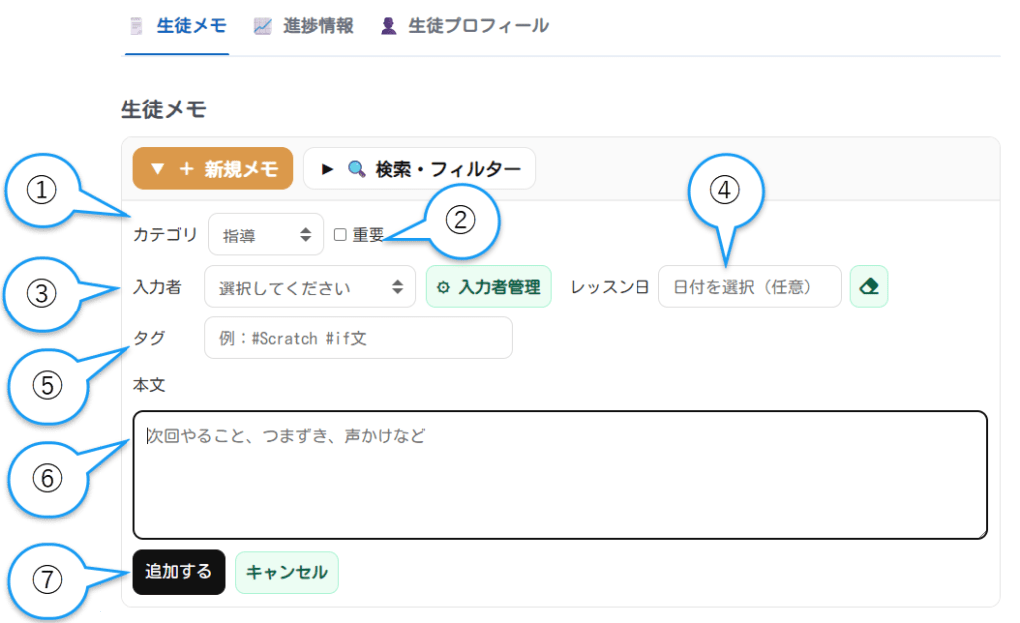Click the plus icon on 新規メモ
This screenshot has width=1020, height=623.
click(x=186, y=169)
